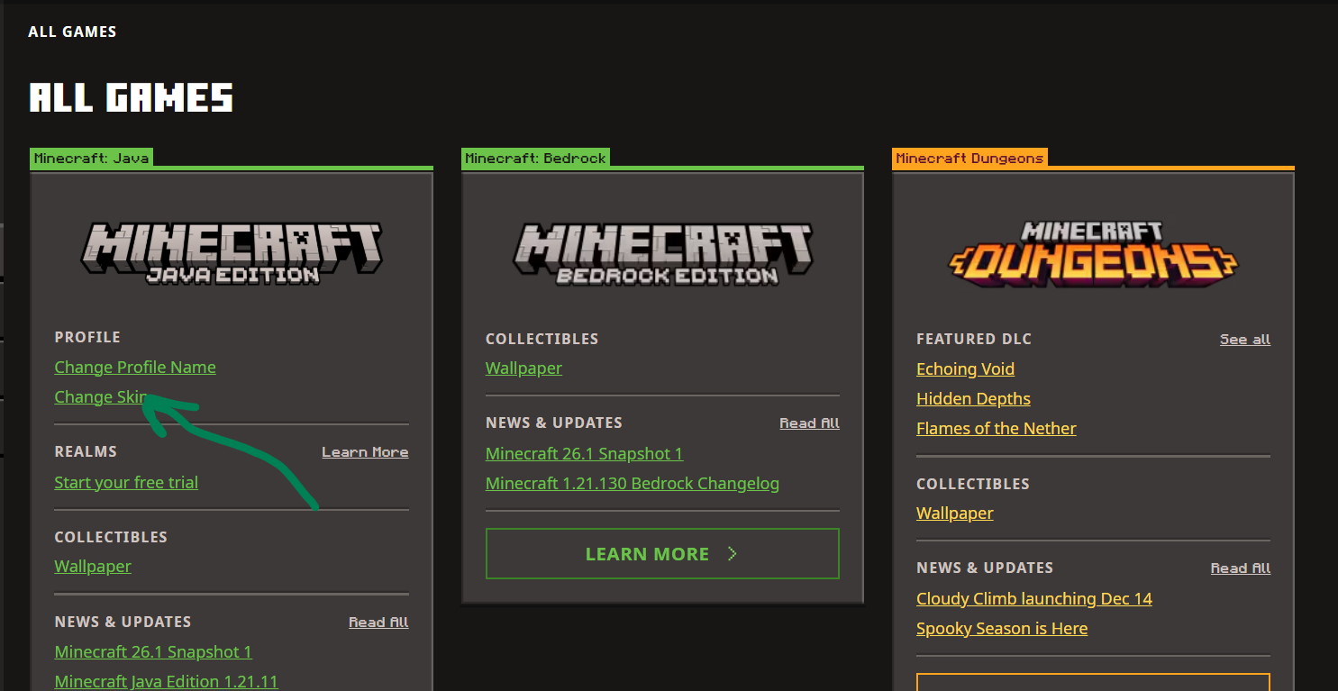See all featured Dungeons DLC
Screen dimensions: 1338x691
click(1245, 340)
